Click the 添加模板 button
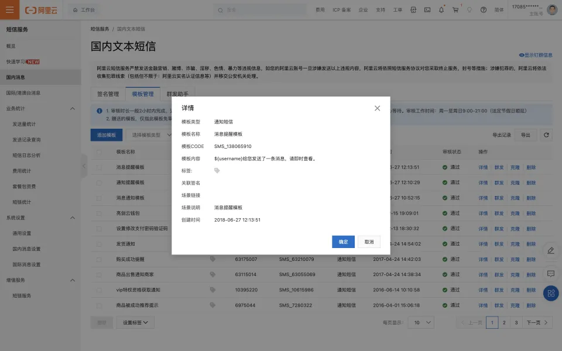 pyautogui.click(x=107, y=135)
